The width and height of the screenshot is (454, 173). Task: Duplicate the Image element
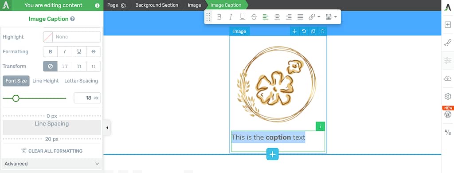point(313,31)
